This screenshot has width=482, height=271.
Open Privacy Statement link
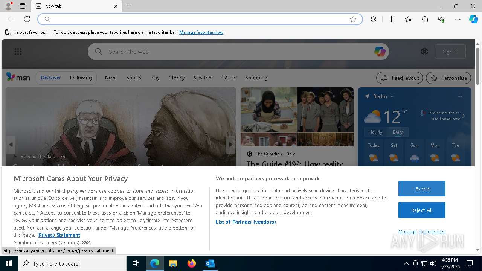(x=59, y=235)
